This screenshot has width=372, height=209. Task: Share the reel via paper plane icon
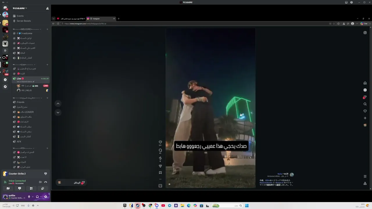160,166
